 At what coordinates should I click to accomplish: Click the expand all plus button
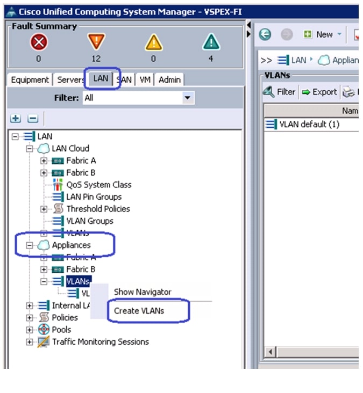coord(16,118)
